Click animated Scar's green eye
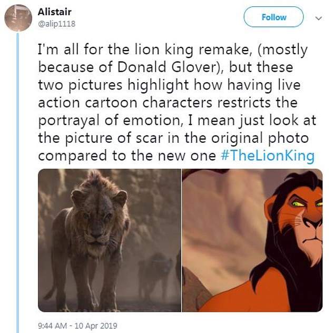This screenshot has width=334, height=333. click(x=298, y=203)
